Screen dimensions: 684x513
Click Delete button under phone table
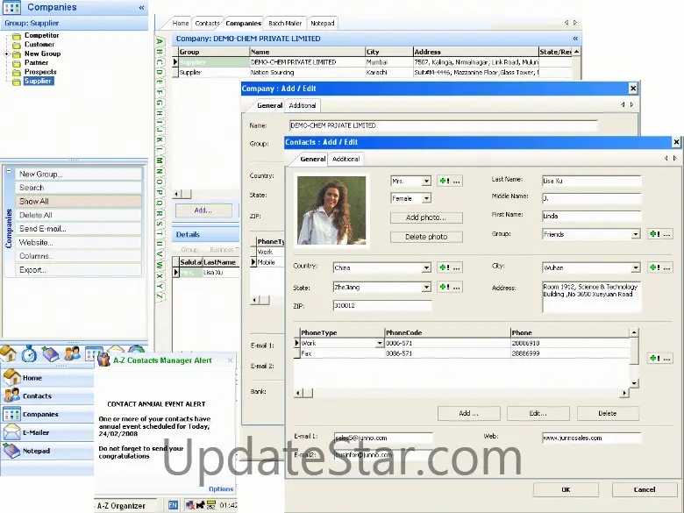click(x=608, y=413)
